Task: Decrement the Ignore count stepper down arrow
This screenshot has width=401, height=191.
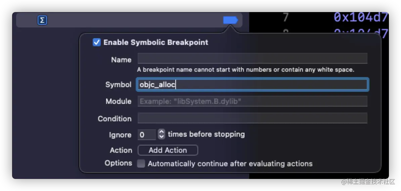Action: (162, 137)
